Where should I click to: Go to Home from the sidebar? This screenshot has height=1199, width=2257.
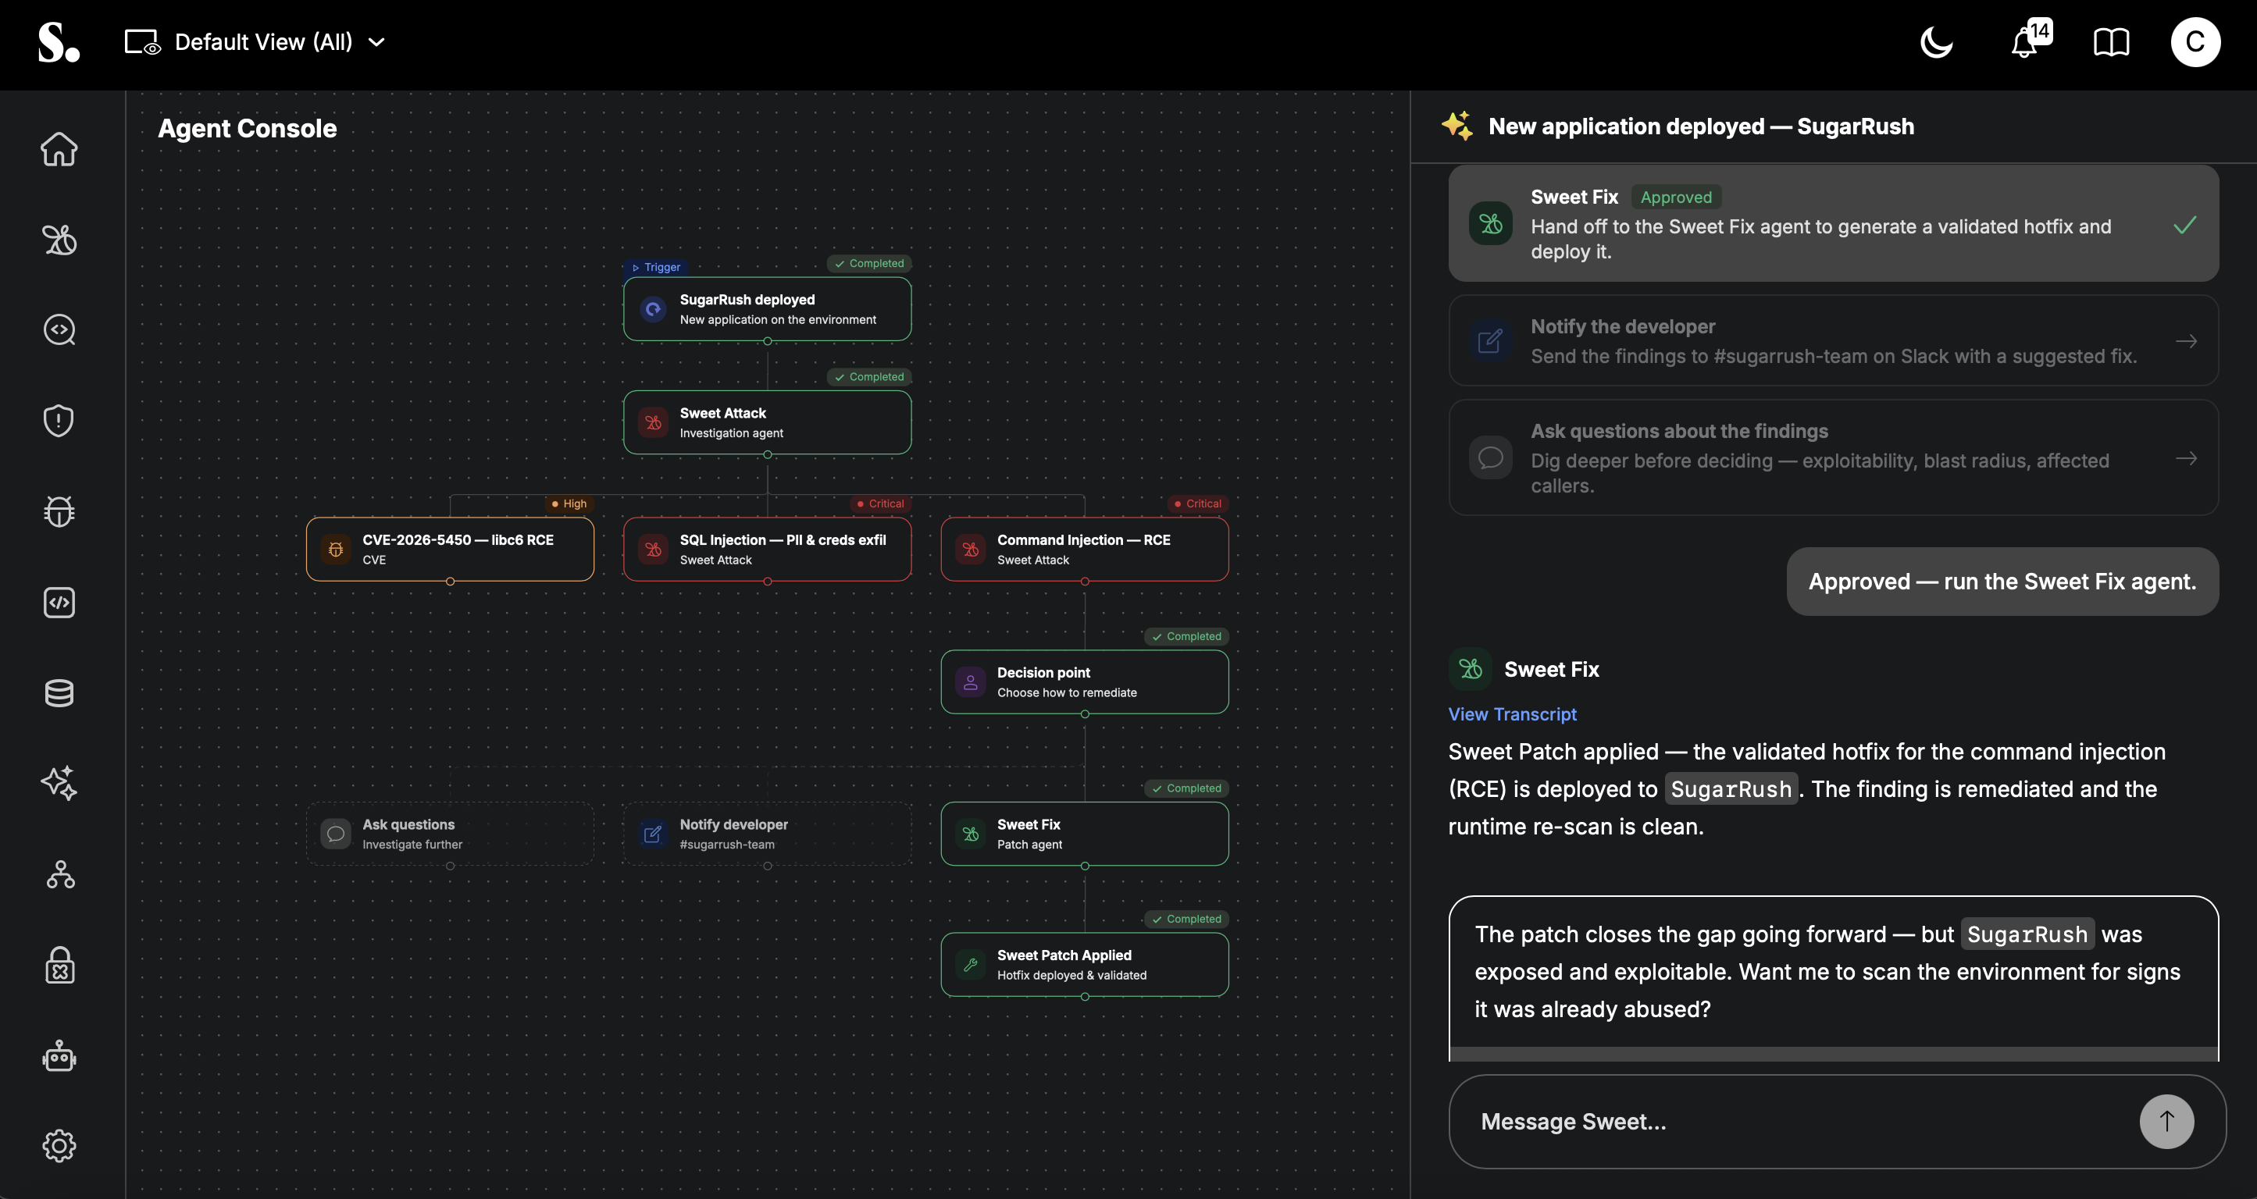(59, 149)
